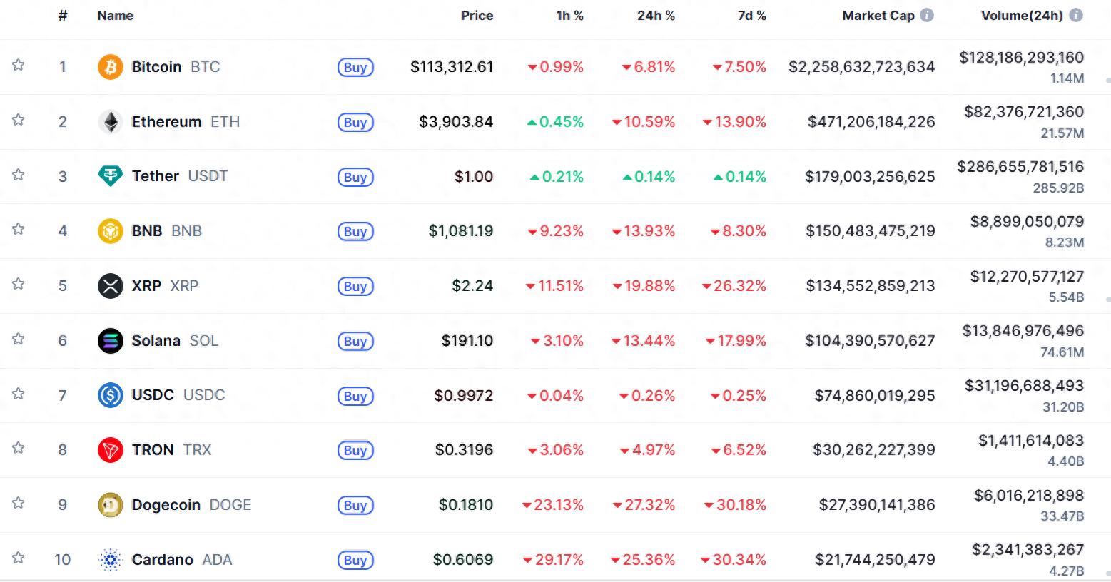Sort table by Price column header

(477, 16)
